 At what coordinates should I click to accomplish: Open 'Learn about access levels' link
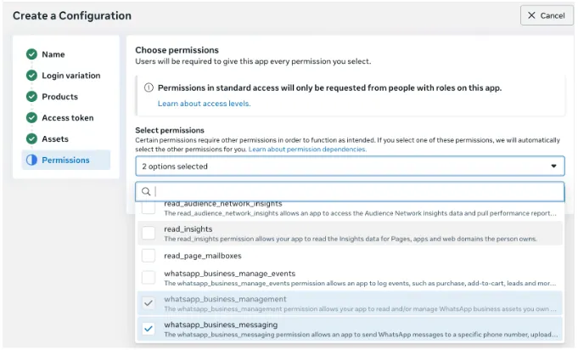point(204,104)
